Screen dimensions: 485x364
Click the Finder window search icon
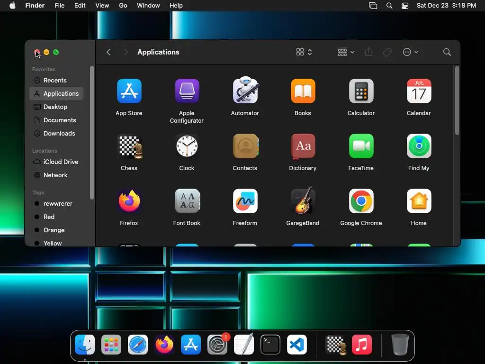click(x=447, y=52)
